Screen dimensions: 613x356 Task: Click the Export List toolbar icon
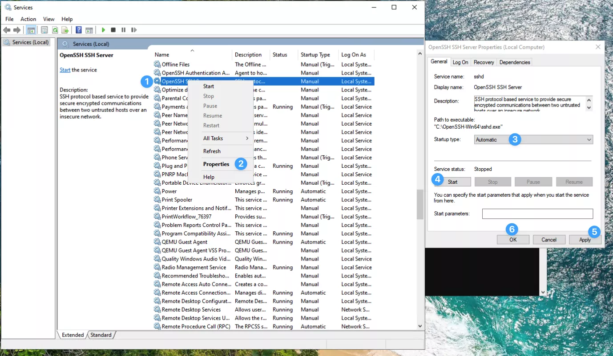(x=65, y=30)
